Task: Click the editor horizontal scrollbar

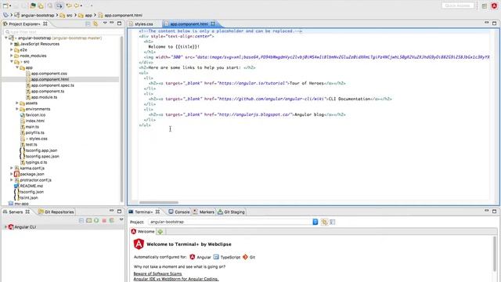Action: (158, 202)
